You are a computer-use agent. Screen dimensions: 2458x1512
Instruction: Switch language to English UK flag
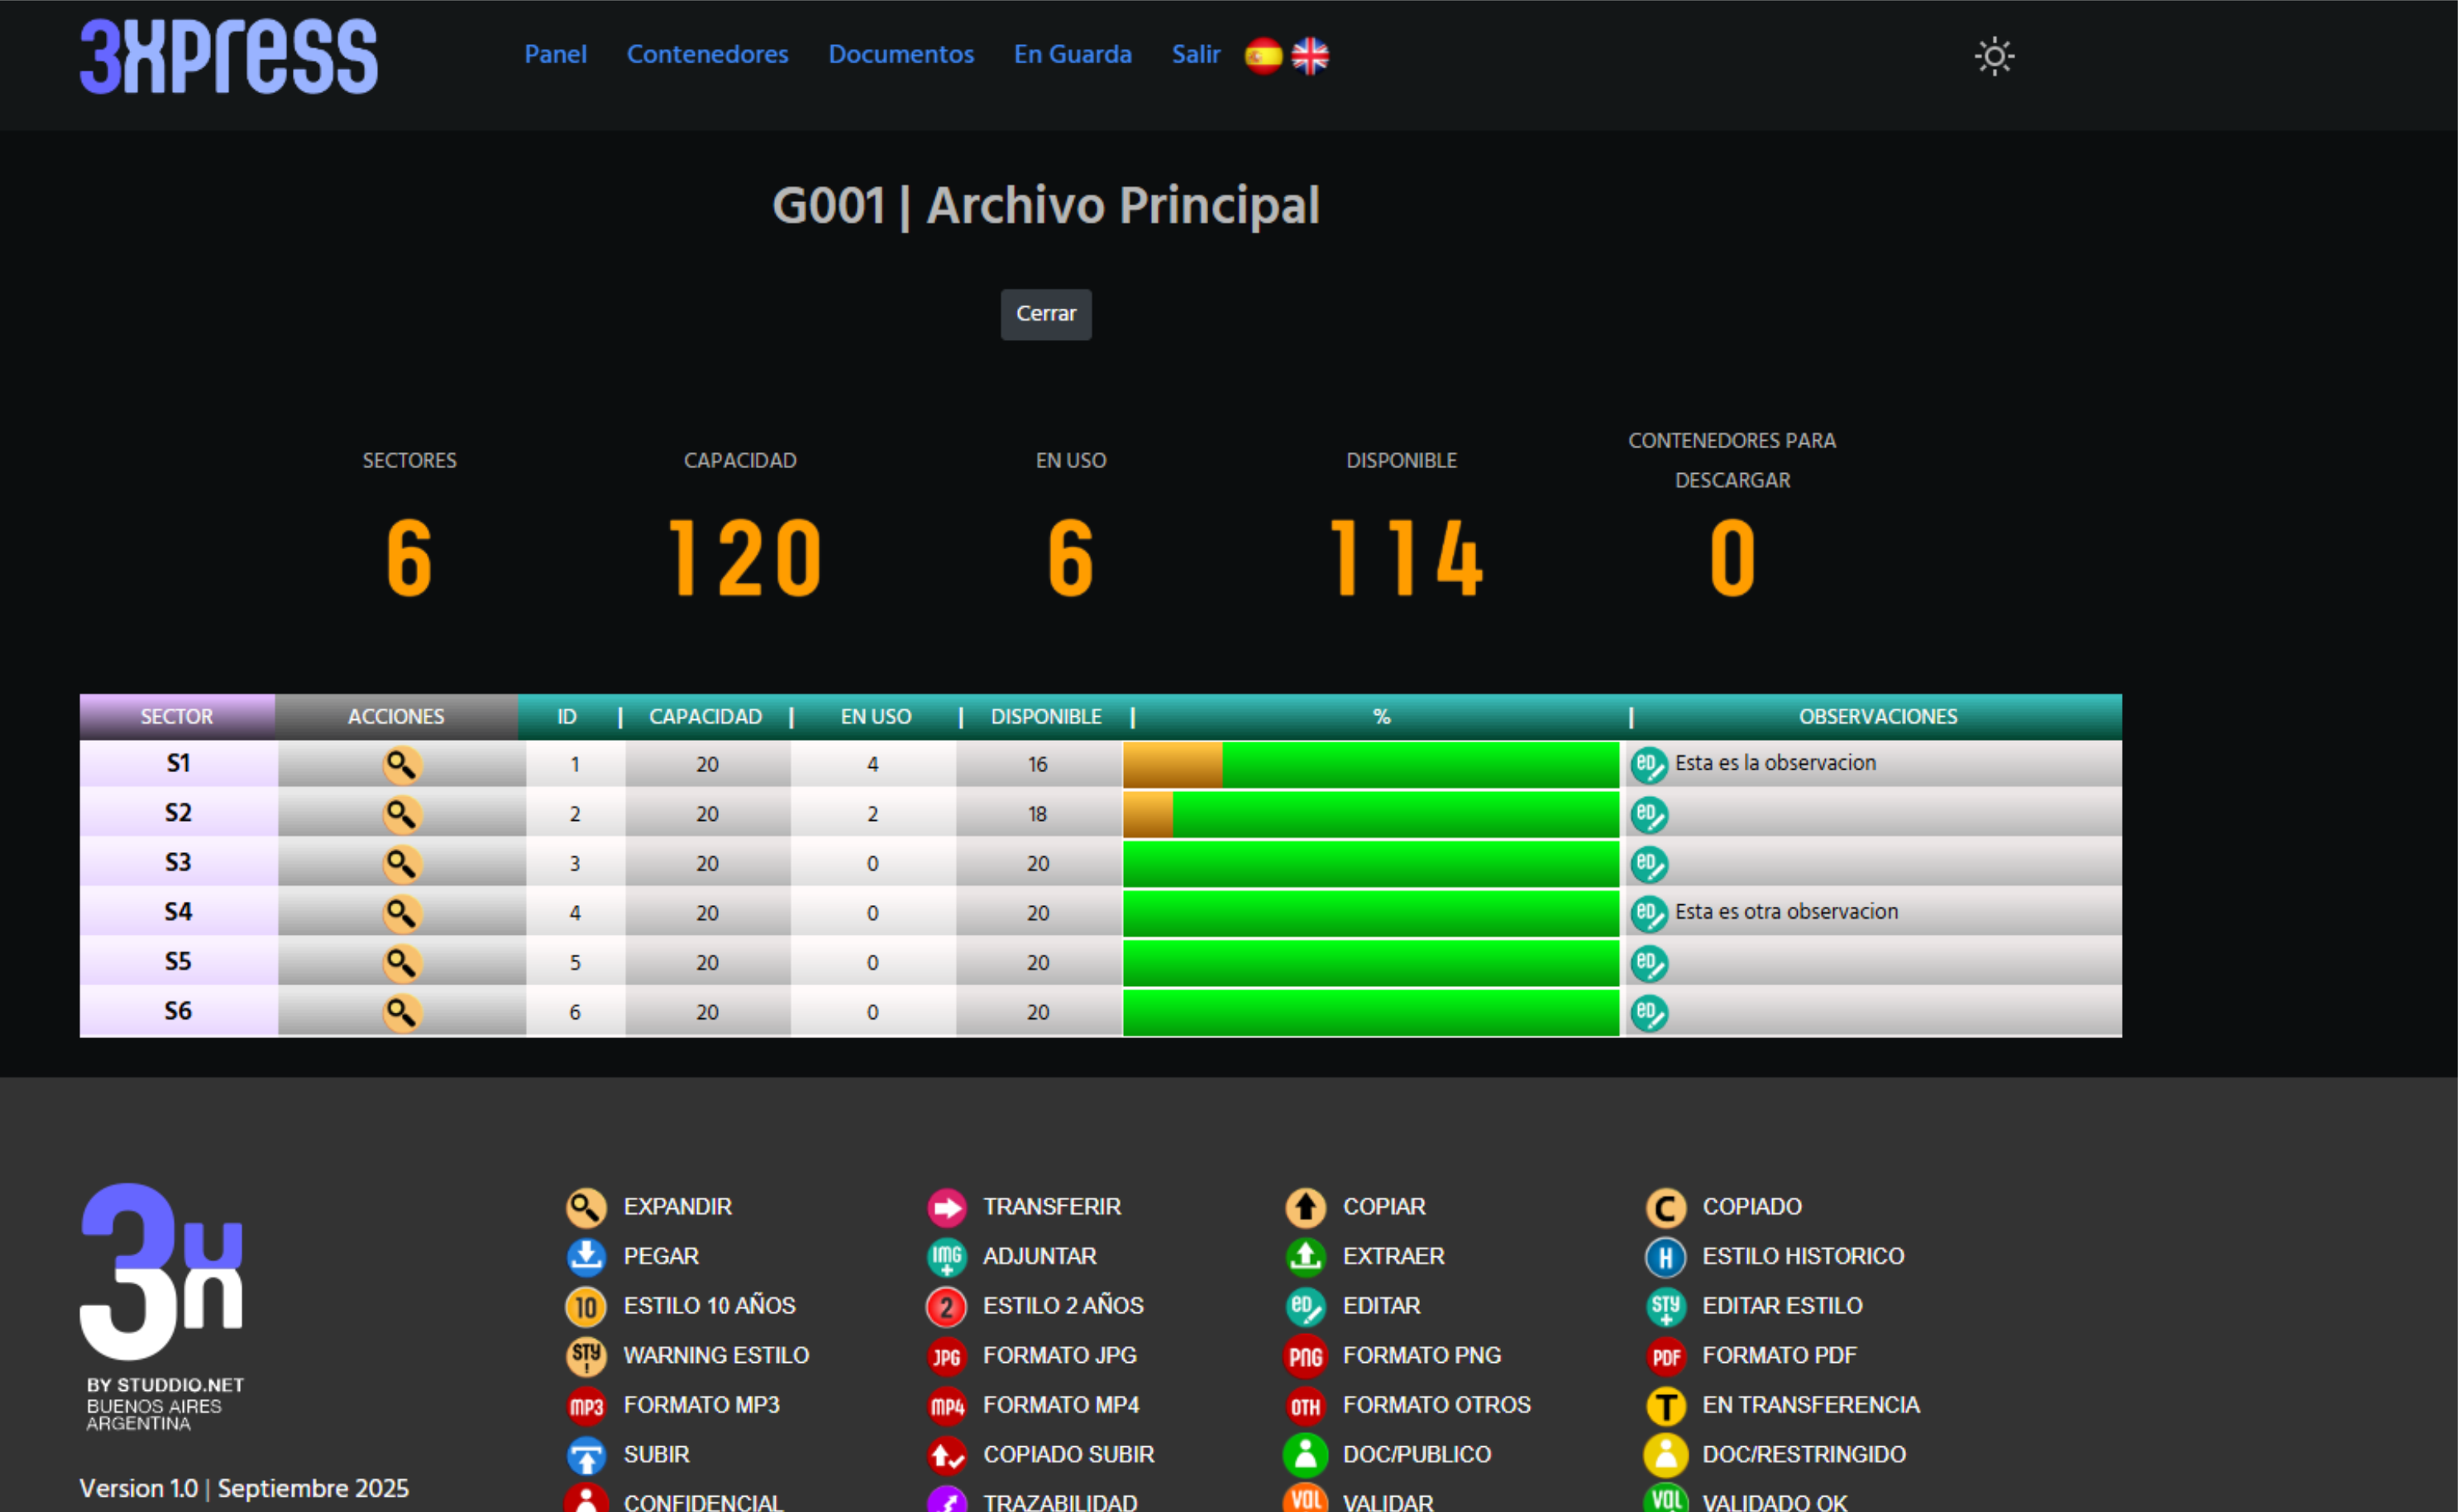pos(1309,56)
